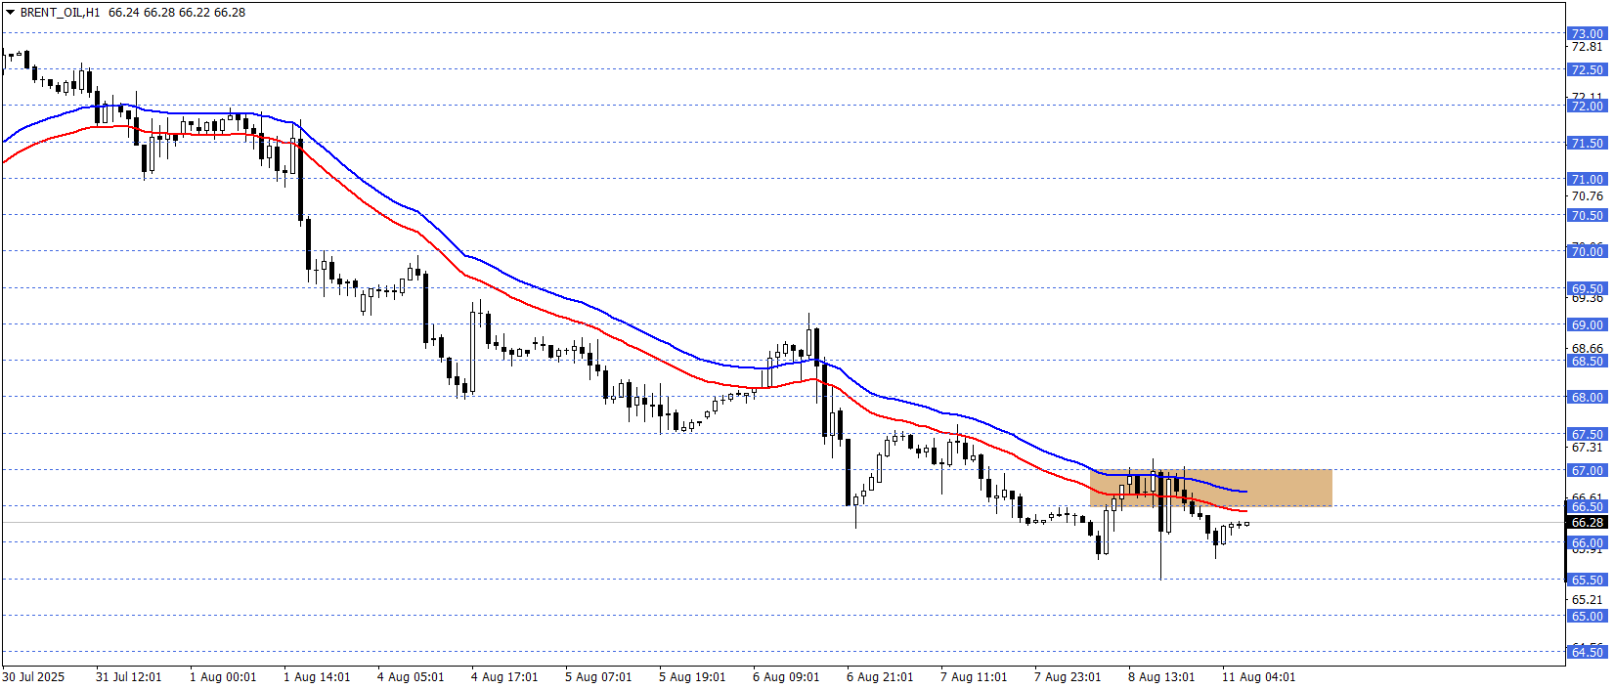Click the 30 Jul 2025 time axis label
Viewport: 1614px width, 689px height.
click(33, 676)
